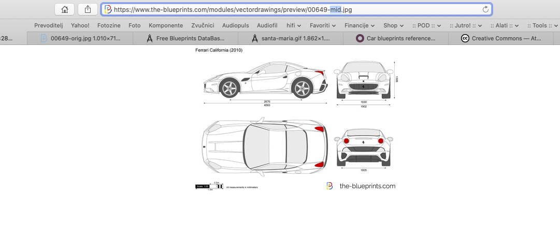This screenshot has width=560, height=242.
Task: Click the Free Blueprints tab compass icon
Action: click(150, 38)
